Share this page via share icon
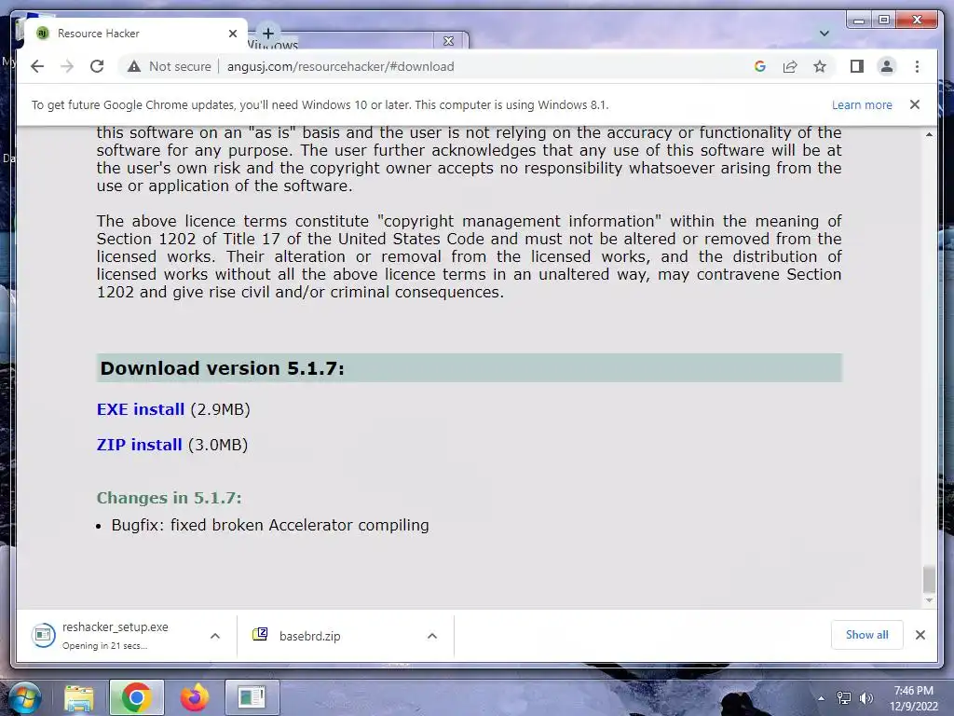Image resolution: width=954 pixels, height=716 pixels. tap(790, 66)
